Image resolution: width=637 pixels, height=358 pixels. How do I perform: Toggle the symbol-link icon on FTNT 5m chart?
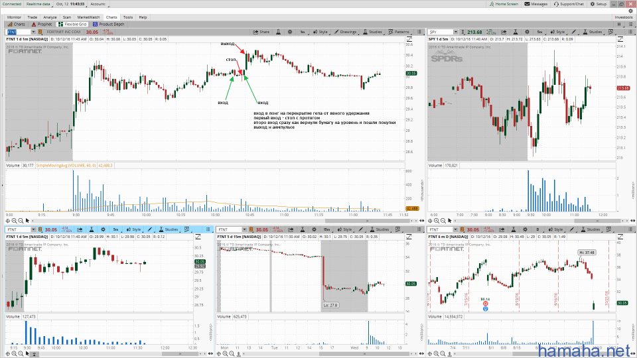[x=40, y=229]
